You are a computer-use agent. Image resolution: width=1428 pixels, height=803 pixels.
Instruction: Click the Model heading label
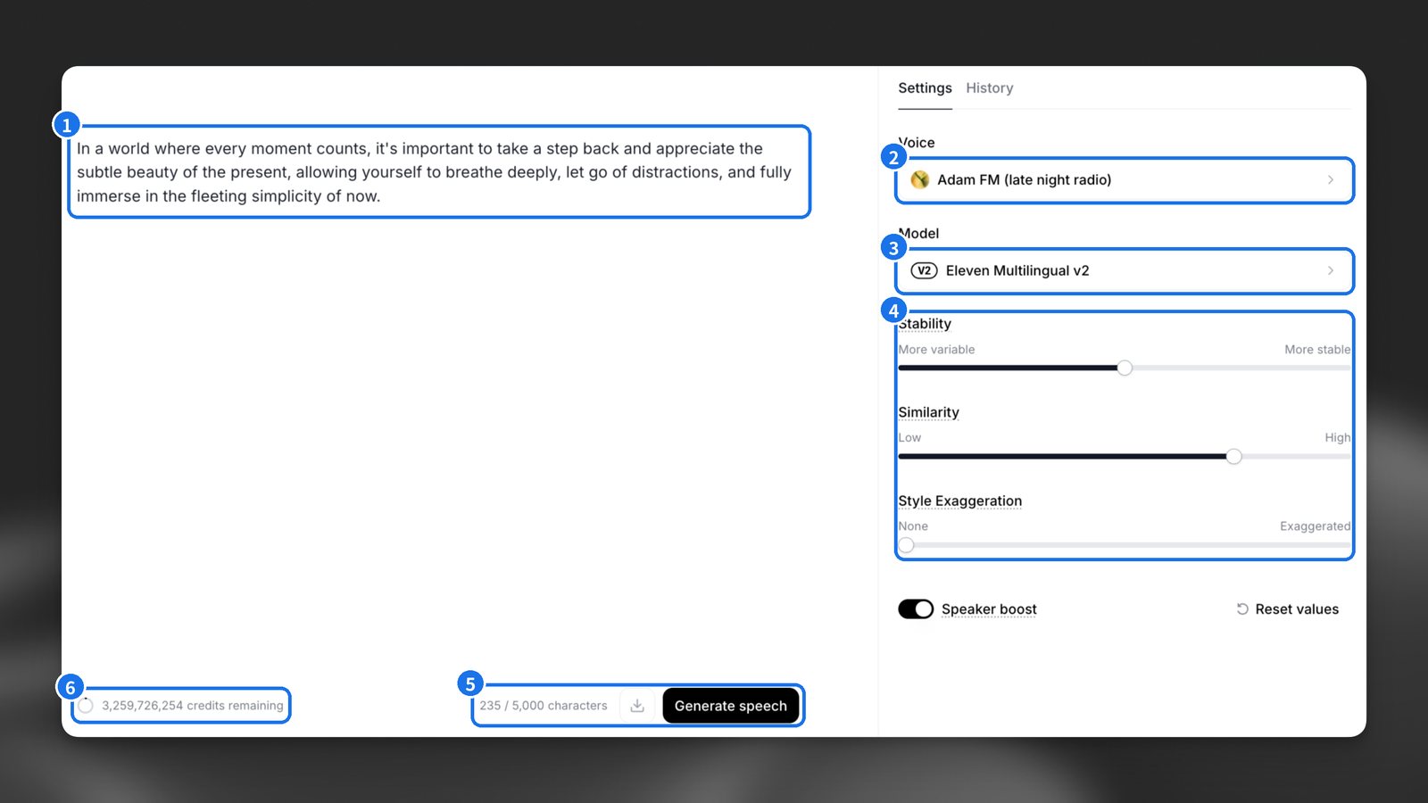918,234
